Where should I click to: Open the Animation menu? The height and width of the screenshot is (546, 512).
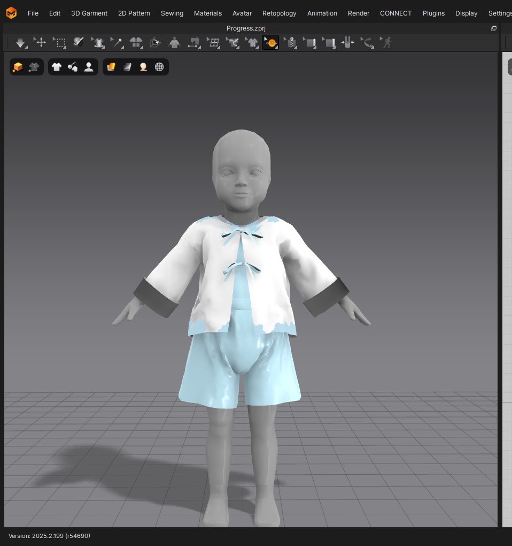coord(322,13)
